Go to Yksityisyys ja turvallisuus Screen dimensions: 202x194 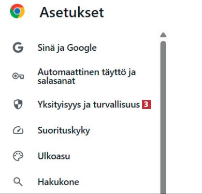point(88,104)
